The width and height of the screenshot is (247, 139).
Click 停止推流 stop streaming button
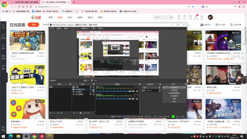174,87
